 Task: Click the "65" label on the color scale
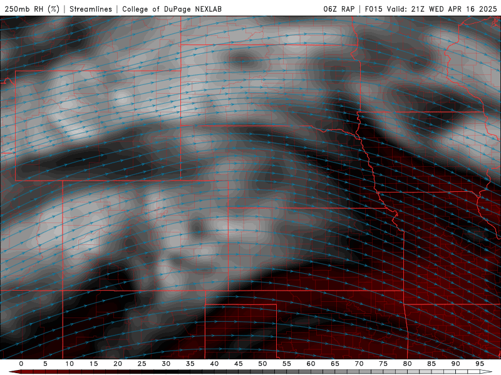point(335,364)
